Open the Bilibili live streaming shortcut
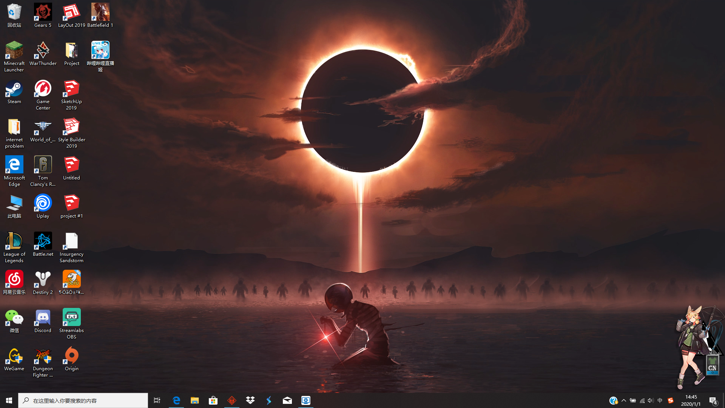 [100, 57]
